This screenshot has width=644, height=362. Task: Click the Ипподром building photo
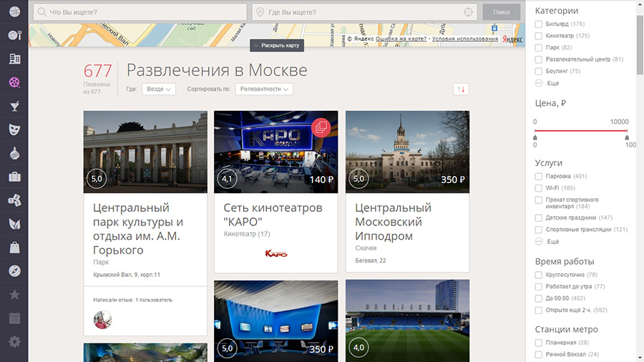coord(407,152)
